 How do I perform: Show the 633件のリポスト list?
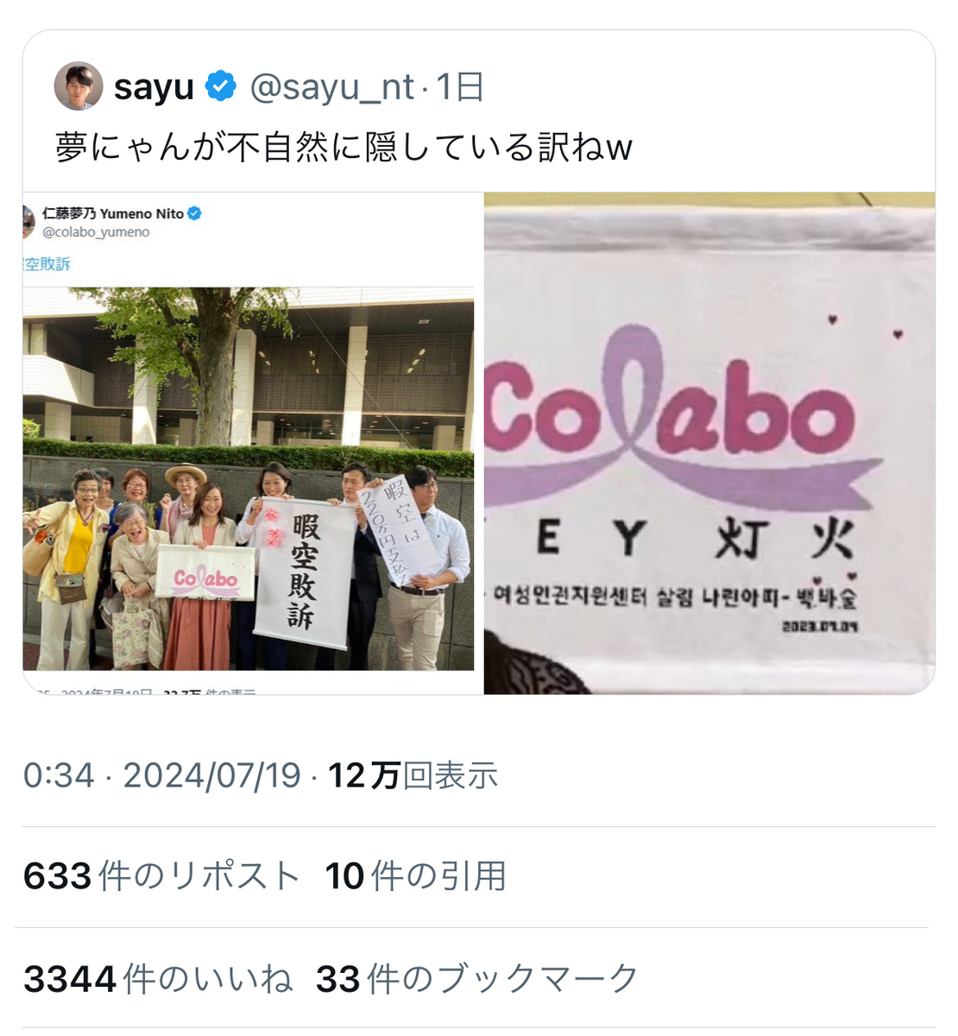pos(161,876)
